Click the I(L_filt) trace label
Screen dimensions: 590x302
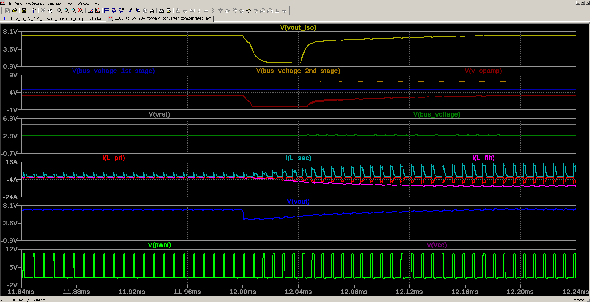click(483, 158)
